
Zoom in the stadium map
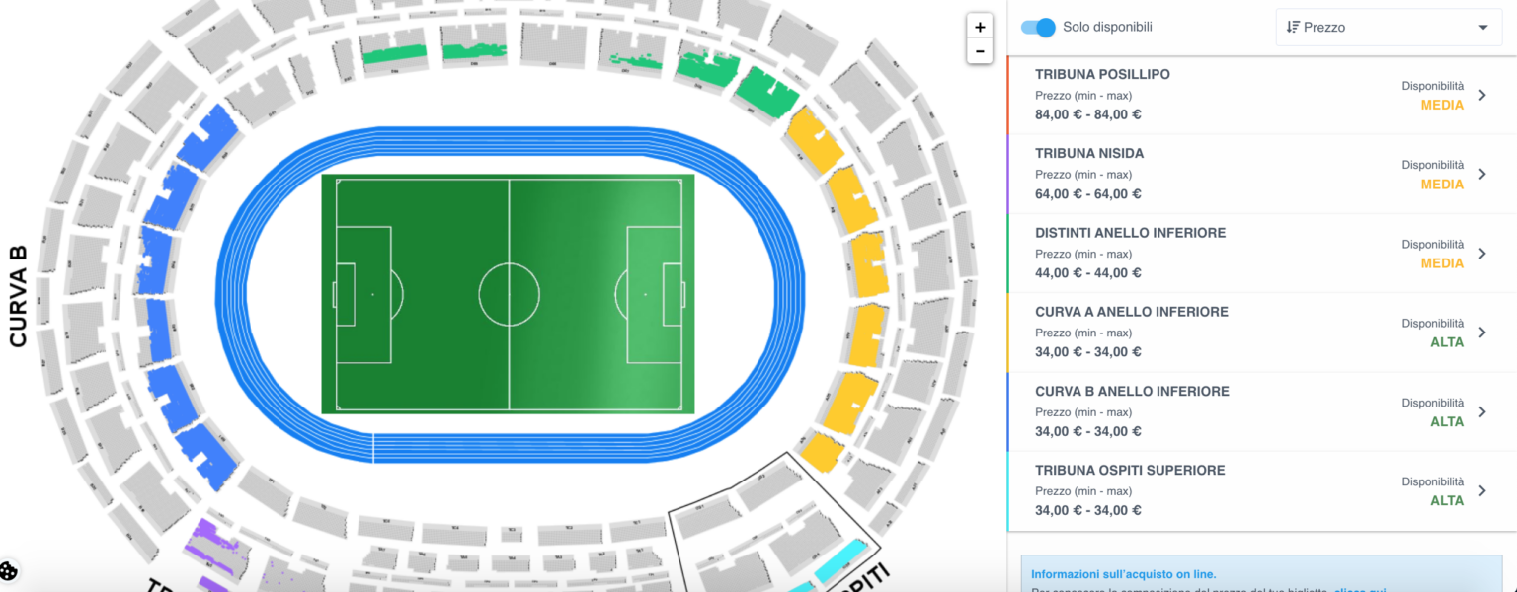click(980, 28)
